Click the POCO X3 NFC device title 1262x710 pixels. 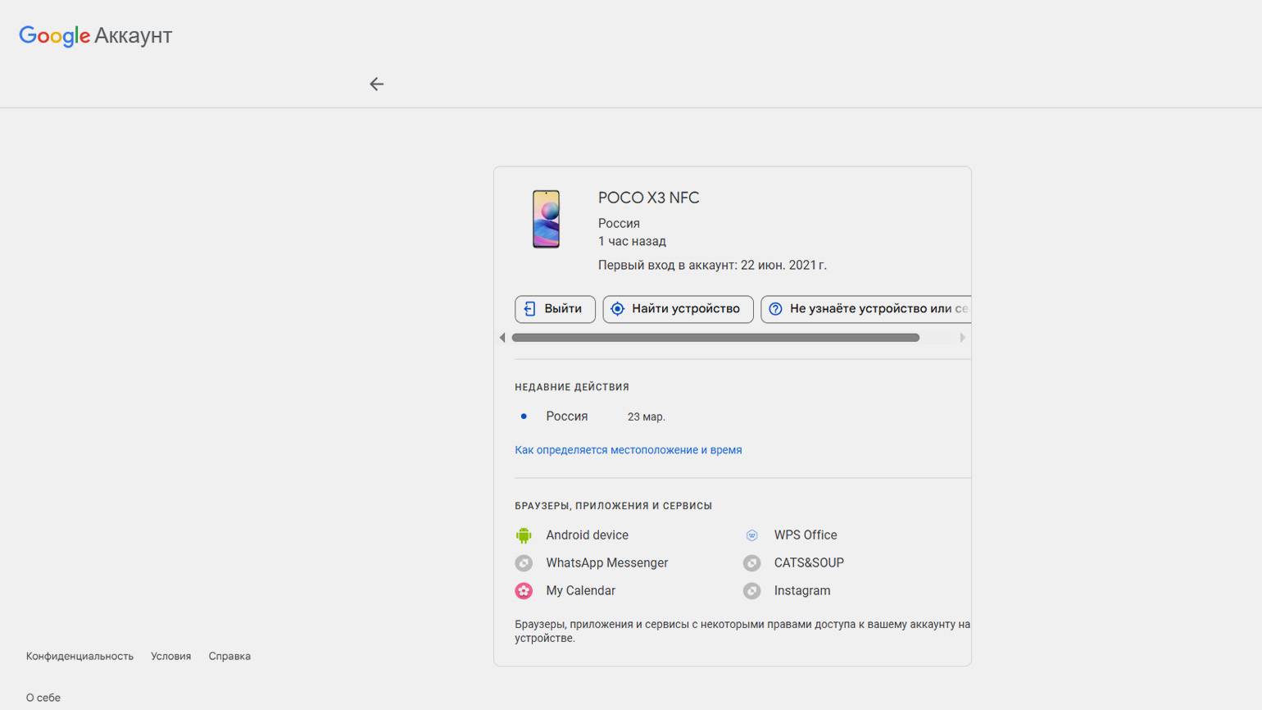click(x=648, y=198)
